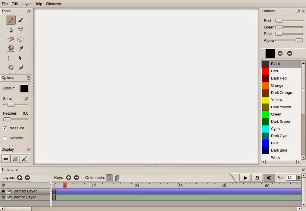
Task: Increase Fps value with up arrow
Action: 298,176
